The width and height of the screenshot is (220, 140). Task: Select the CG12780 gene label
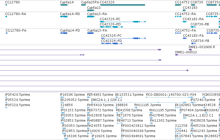12,2
